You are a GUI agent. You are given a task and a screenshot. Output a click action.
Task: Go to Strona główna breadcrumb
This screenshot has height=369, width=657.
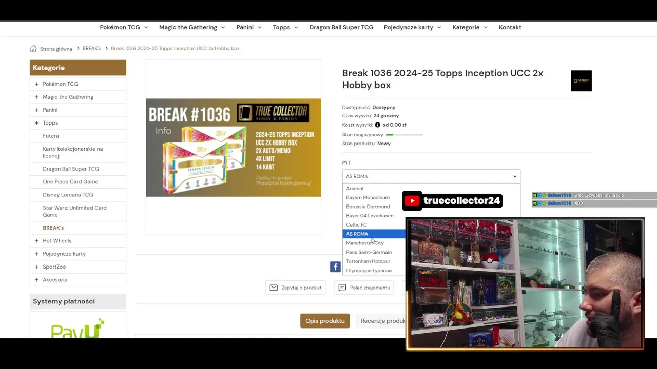pyautogui.click(x=56, y=49)
